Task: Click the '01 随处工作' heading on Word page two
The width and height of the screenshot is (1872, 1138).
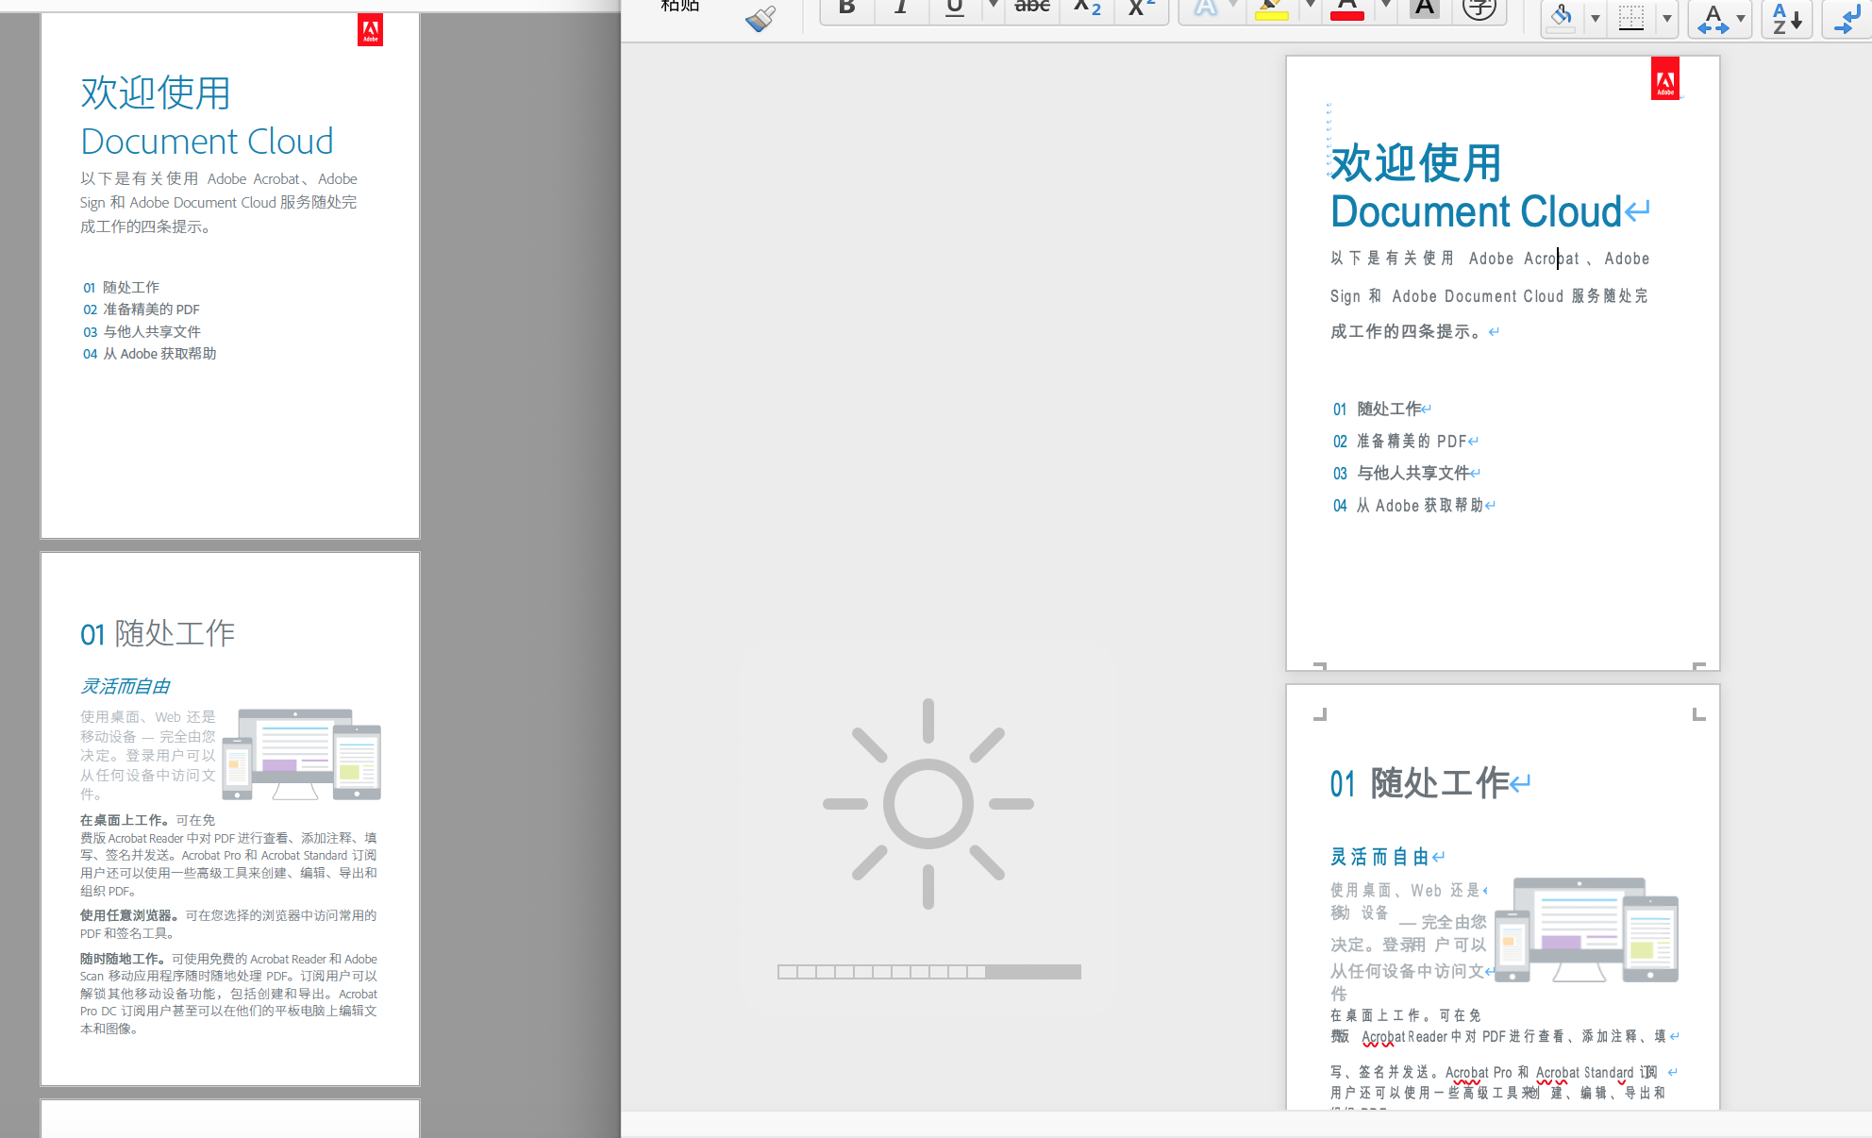Action: 1420,783
